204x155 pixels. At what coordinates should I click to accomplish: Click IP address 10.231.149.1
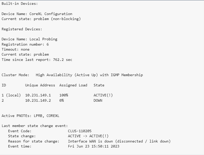(x=38, y=95)
